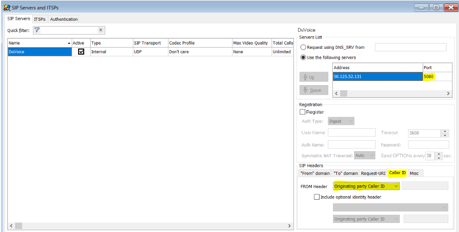Open the Authentication tab
Viewport: 459px width, 232px height.
click(x=64, y=19)
